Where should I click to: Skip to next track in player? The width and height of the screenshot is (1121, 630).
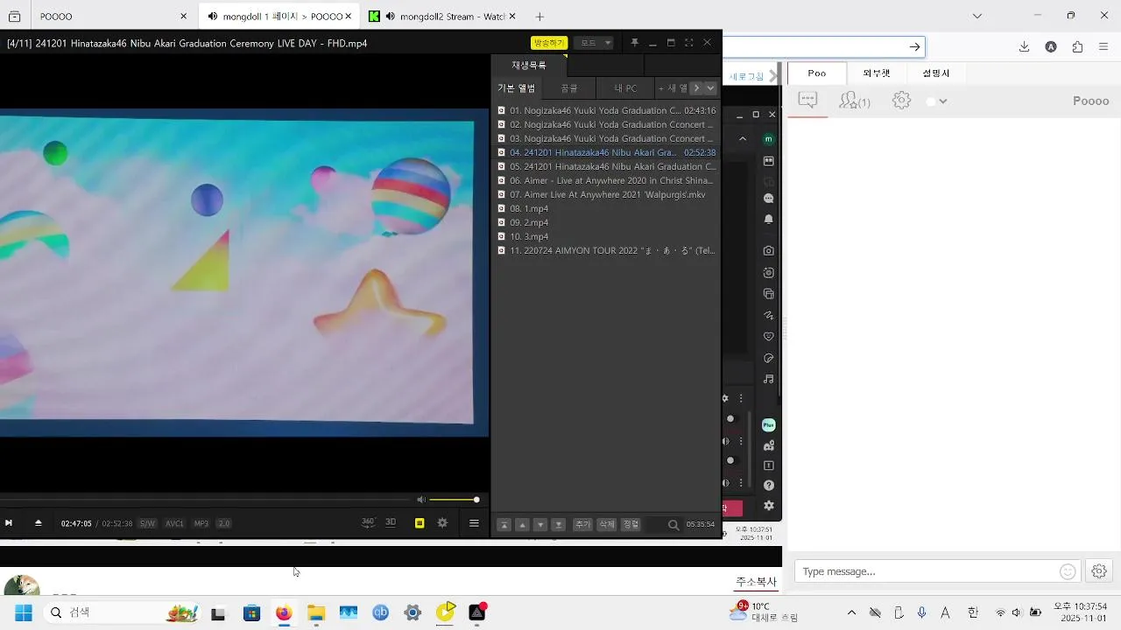click(9, 523)
